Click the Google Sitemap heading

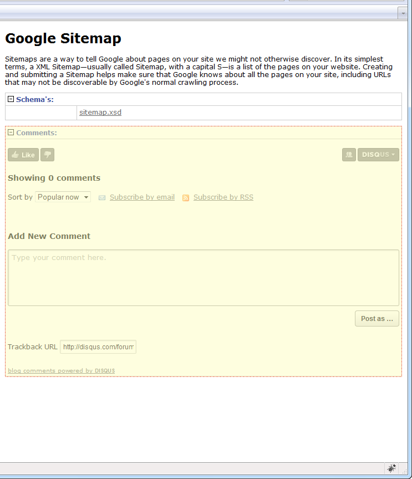click(x=63, y=38)
